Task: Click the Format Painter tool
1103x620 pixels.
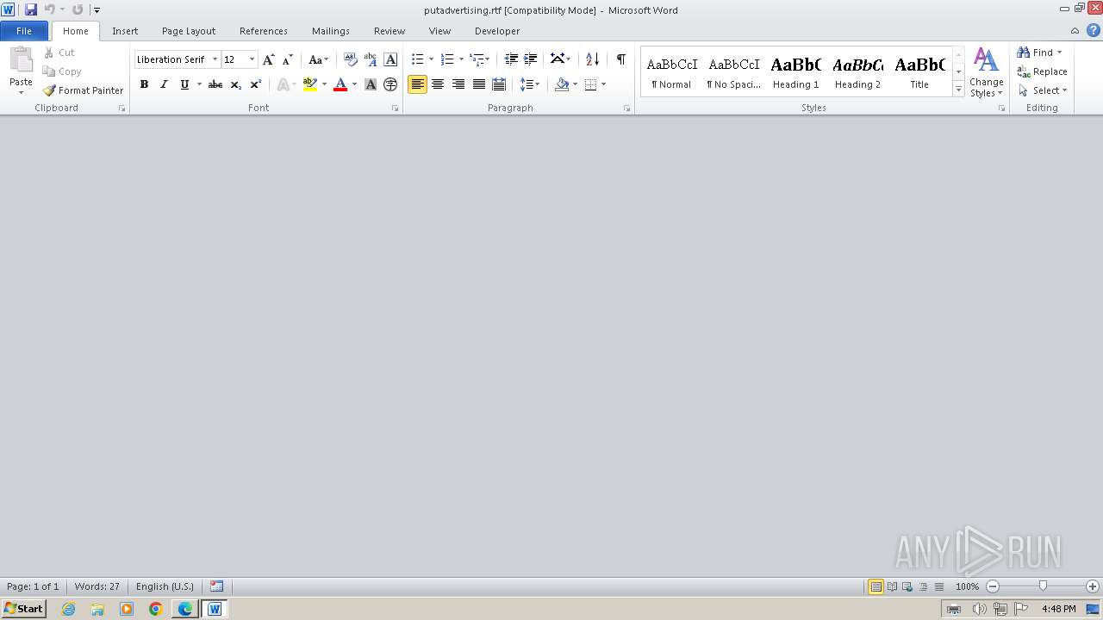Action: [83, 90]
